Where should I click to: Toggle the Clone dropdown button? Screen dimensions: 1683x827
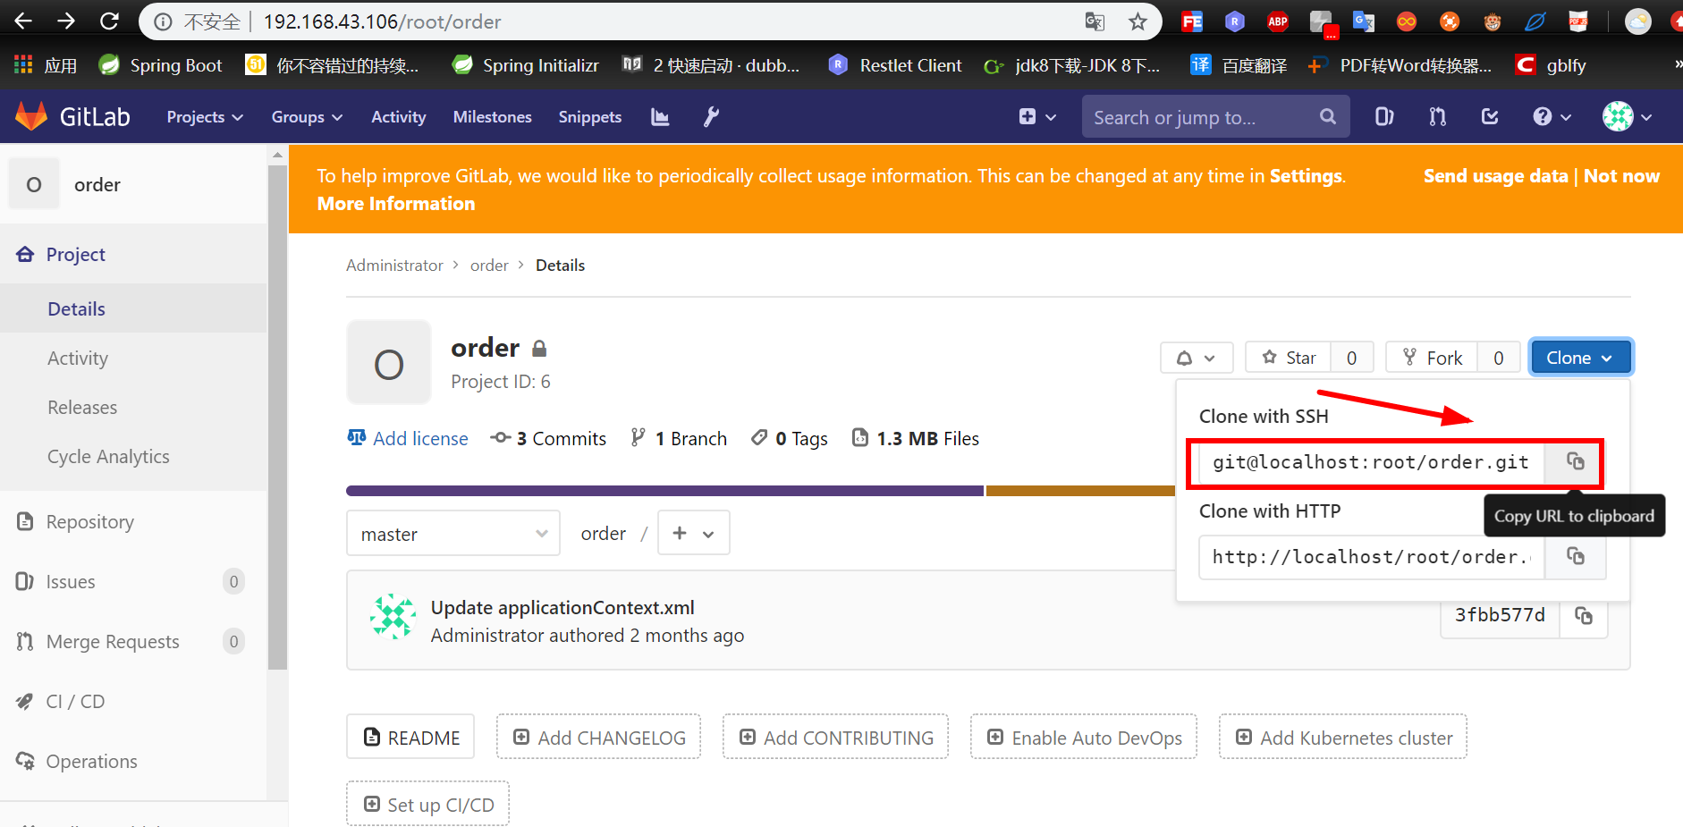click(x=1580, y=358)
